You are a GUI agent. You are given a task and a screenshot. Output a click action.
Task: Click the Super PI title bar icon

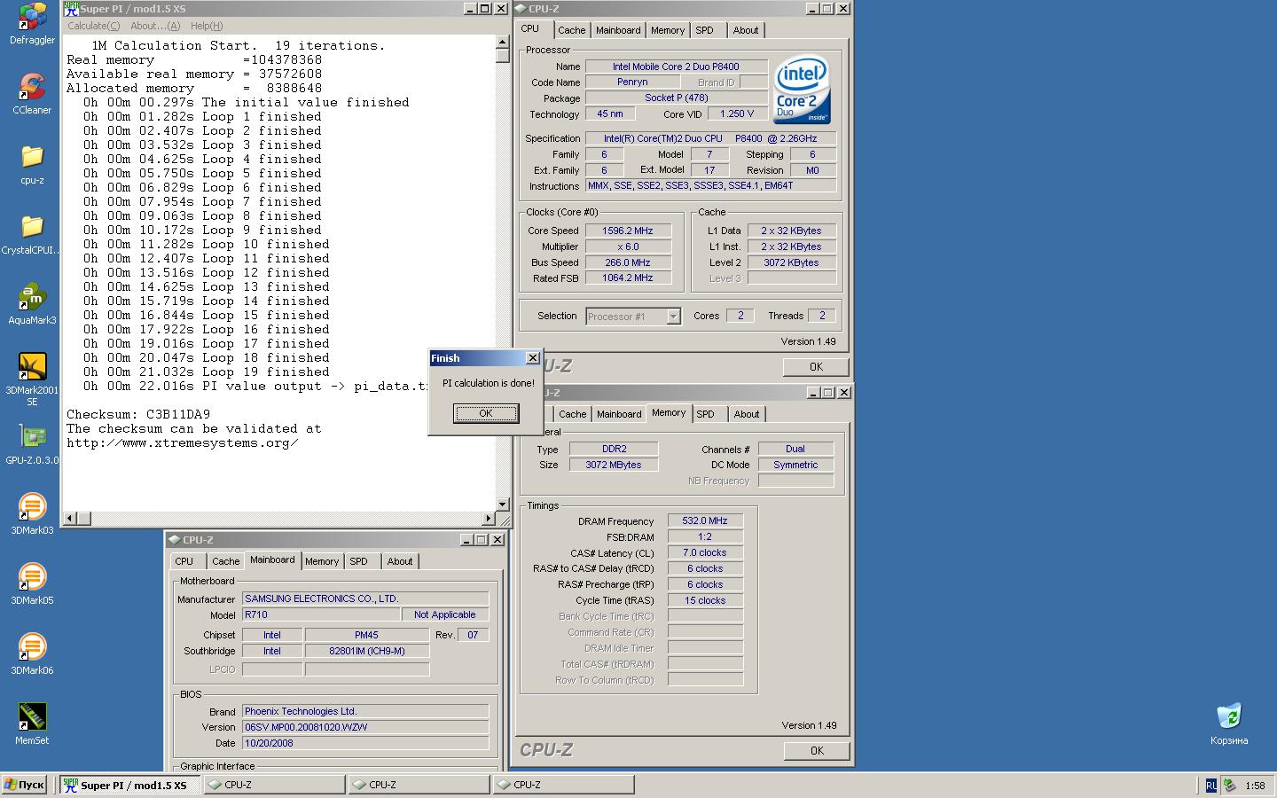pyautogui.click(x=71, y=9)
